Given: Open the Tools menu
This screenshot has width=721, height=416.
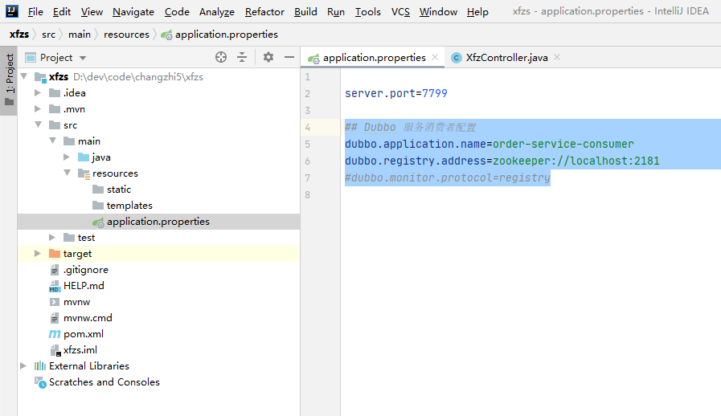Looking at the screenshot, I should 368,12.
